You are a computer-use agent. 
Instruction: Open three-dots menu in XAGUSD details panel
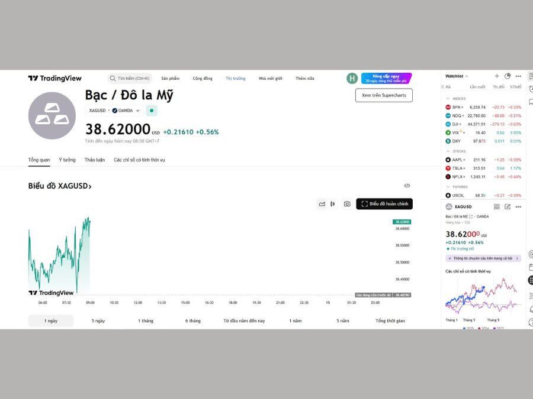pos(518,207)
